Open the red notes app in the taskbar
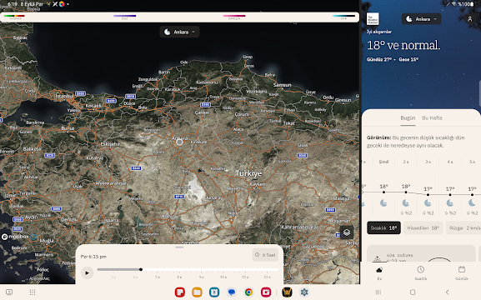The height and width of the screenshot is (300, 481). [180, 292]
